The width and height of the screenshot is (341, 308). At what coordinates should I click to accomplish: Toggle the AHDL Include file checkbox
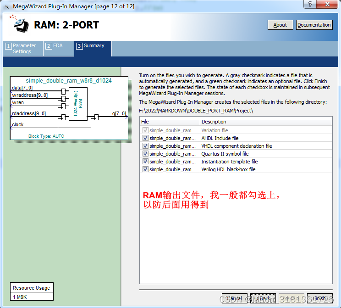point(145,138)
